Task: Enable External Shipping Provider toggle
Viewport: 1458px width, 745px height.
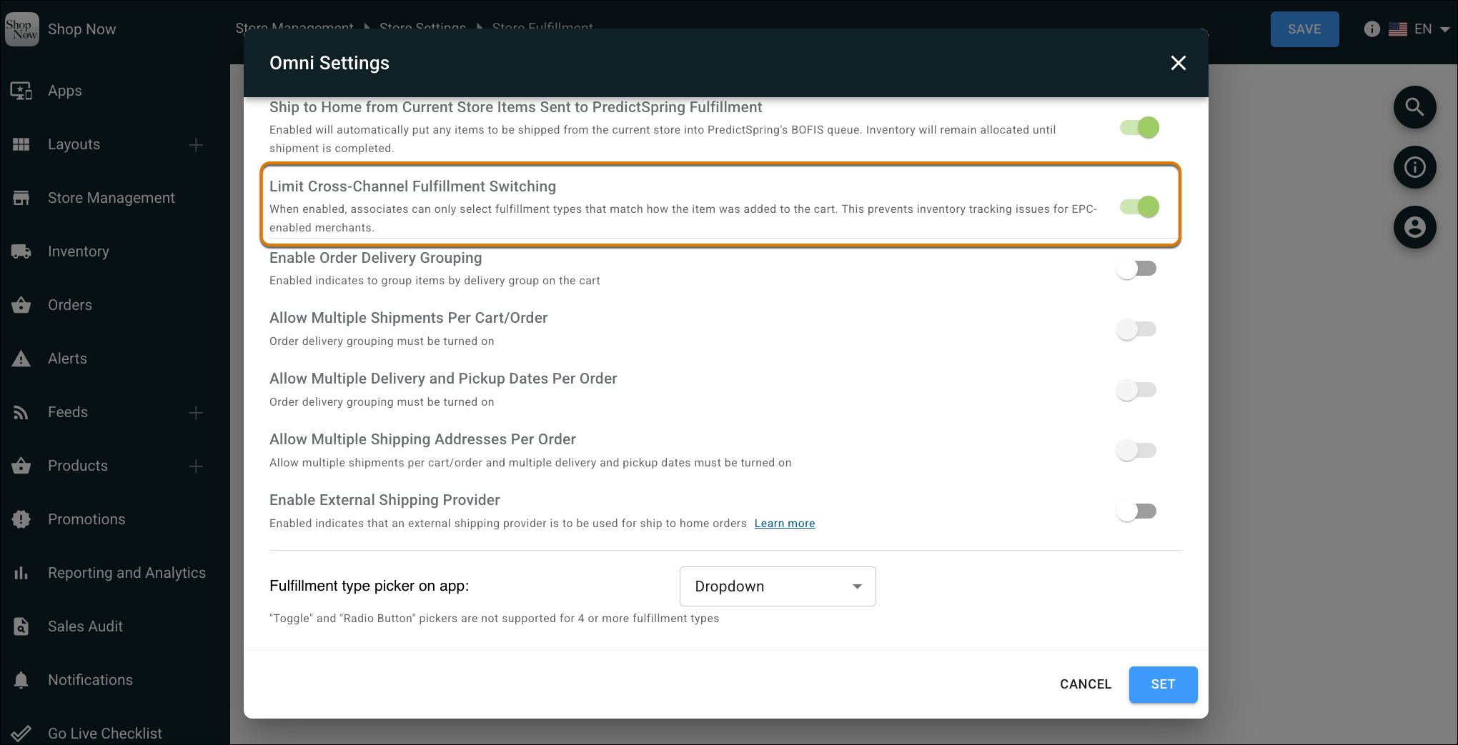Action: [x=1136, y=511]
